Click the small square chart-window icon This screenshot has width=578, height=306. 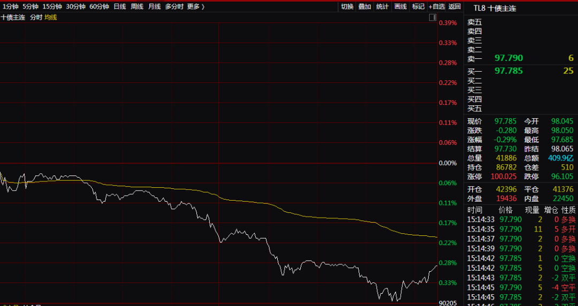(433, 17)
